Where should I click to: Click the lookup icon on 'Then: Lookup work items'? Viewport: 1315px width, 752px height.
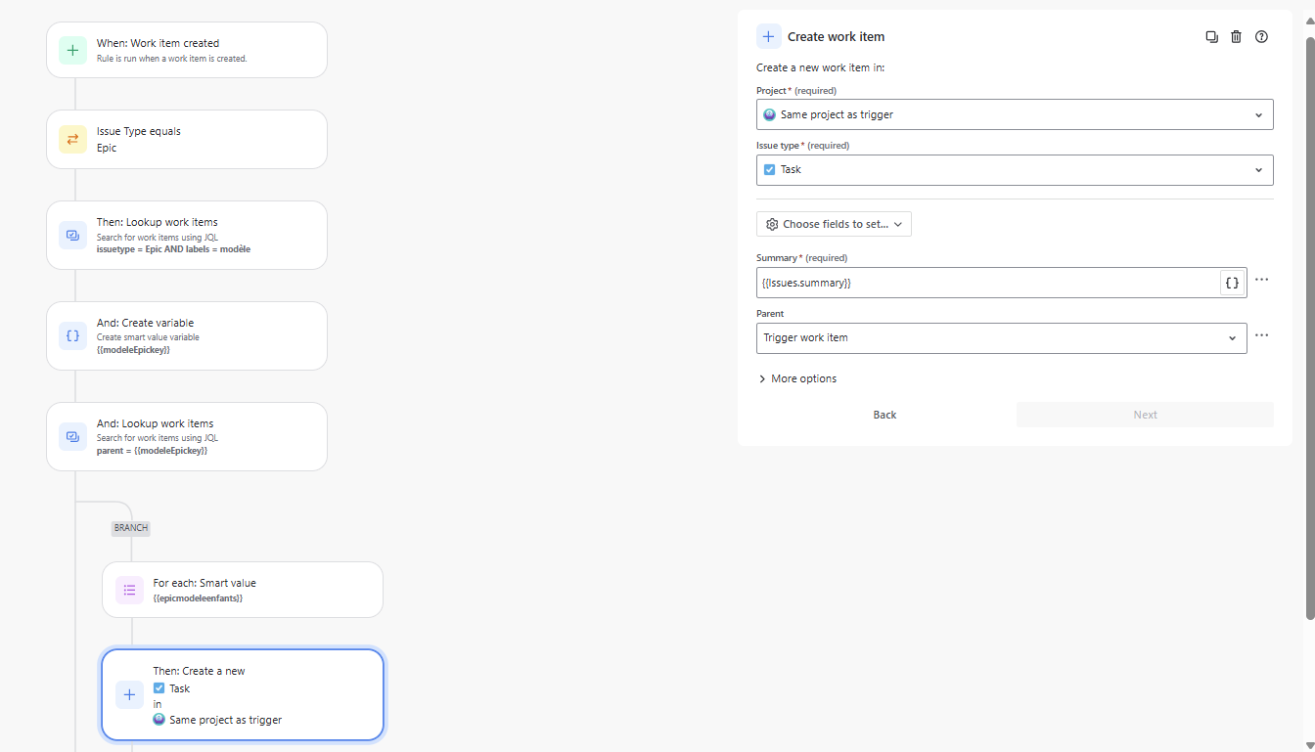[x=72, y=235]
